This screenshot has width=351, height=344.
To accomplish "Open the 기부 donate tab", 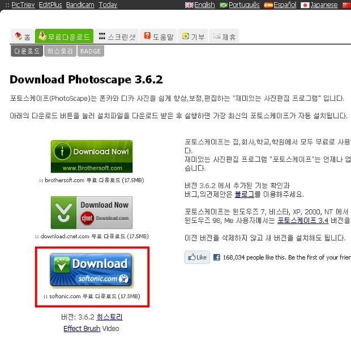I will (193, 36).
